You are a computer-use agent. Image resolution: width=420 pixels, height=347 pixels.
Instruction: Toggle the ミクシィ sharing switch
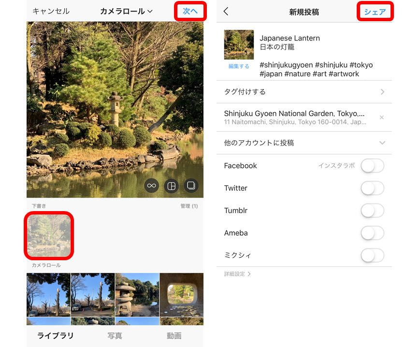pyautogui.click(x=372, y=255)
